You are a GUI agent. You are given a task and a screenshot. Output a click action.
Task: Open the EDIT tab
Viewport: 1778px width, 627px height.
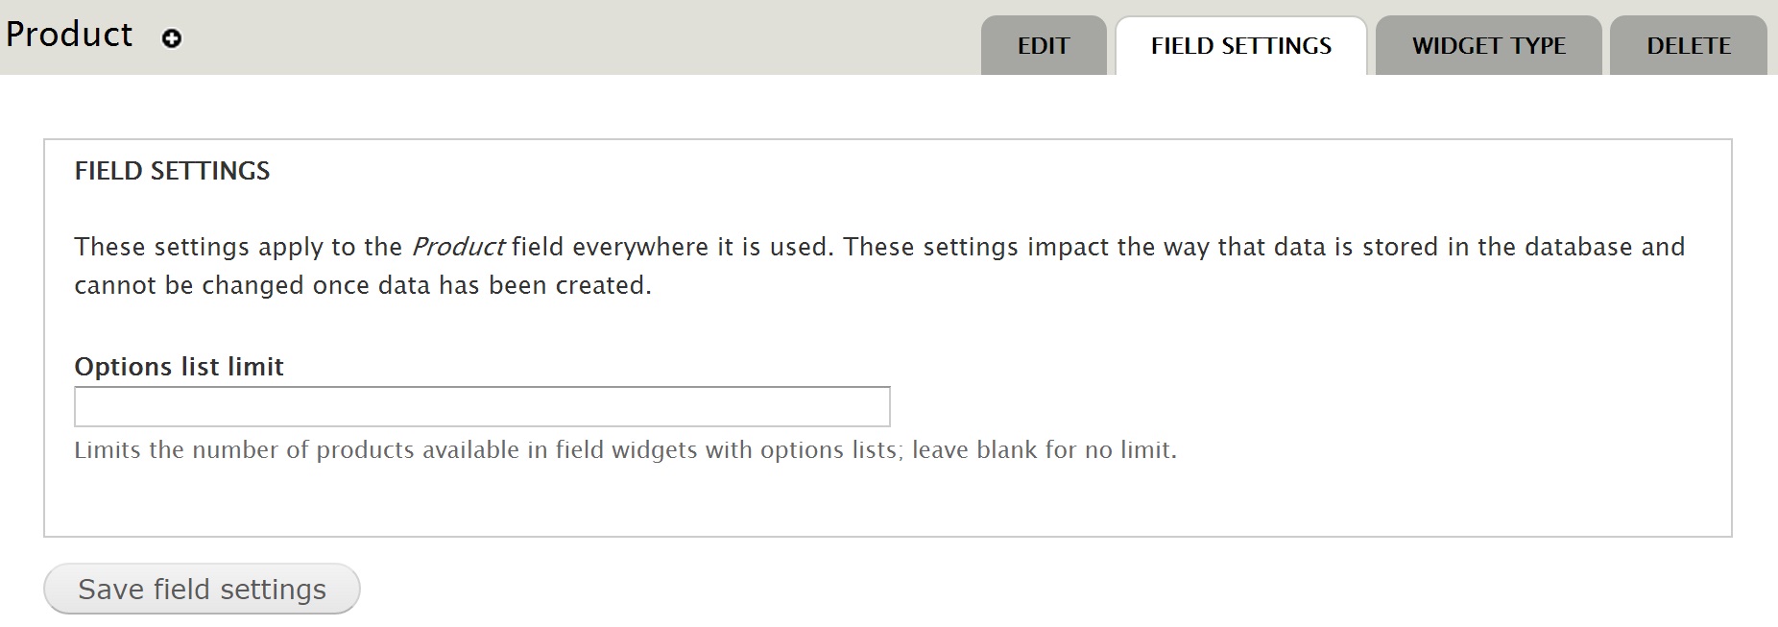(x=1044, y=45)
